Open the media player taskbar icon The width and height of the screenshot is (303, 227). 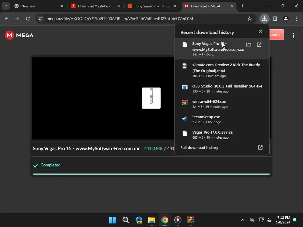click(178, 220)
